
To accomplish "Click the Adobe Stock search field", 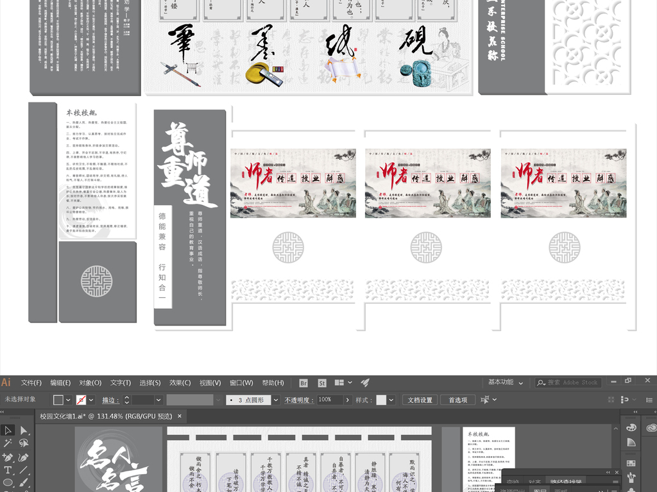I will pos(568,382).
